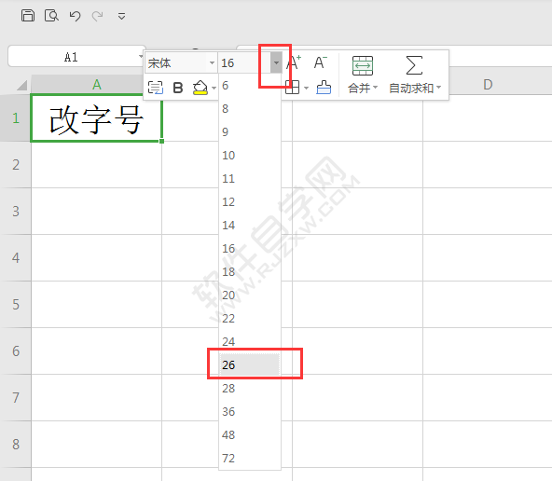Select font size 6 from list
Image resolution: width=552 pixels, height=481 pixels.
[x=250, y=86]
